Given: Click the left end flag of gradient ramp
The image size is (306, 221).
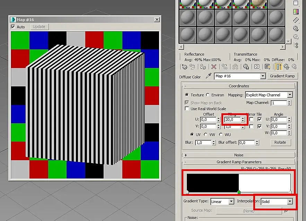Looking at the screenshot, I should [187, 192].
